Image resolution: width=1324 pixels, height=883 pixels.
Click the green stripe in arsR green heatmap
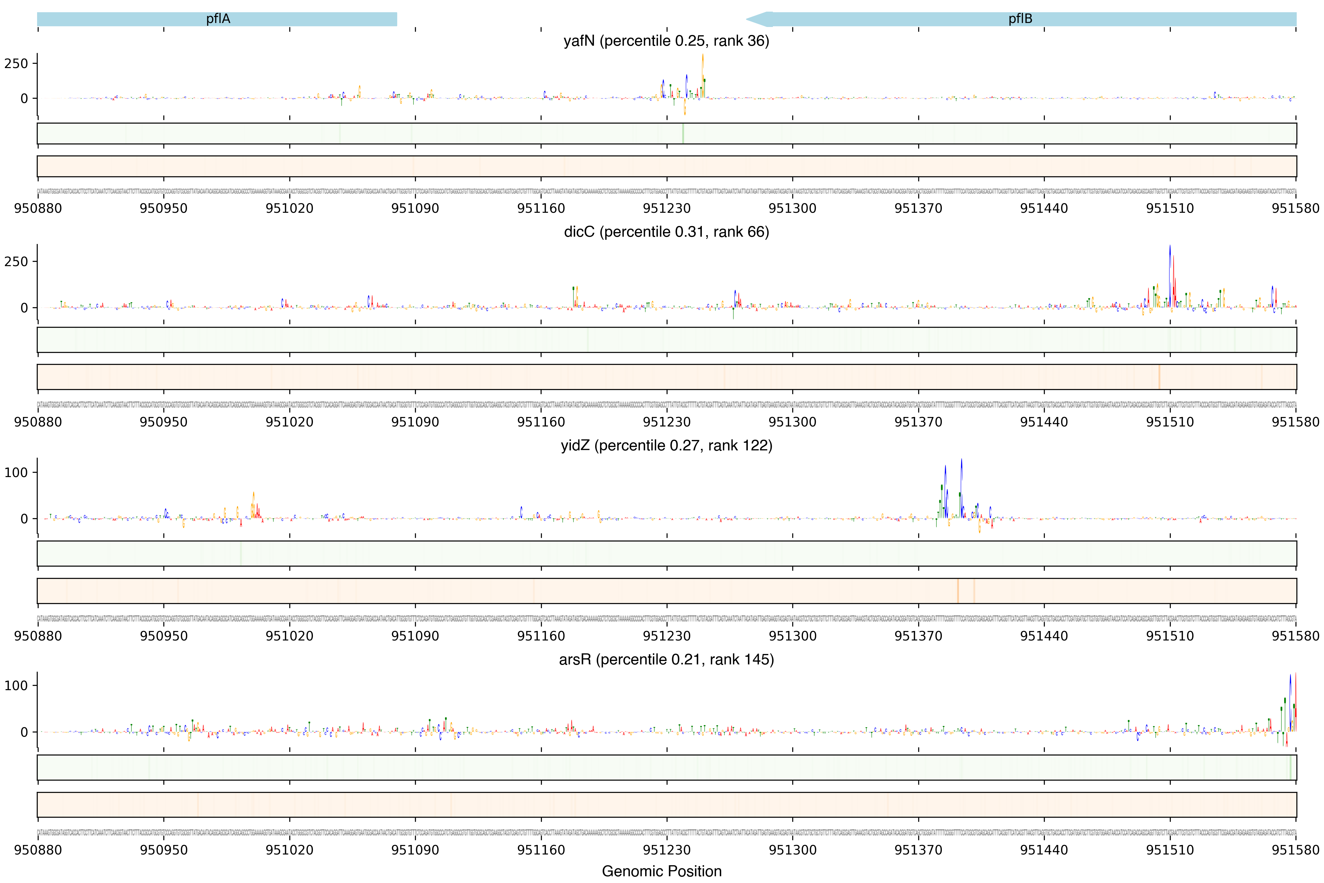click(1291, 767)
